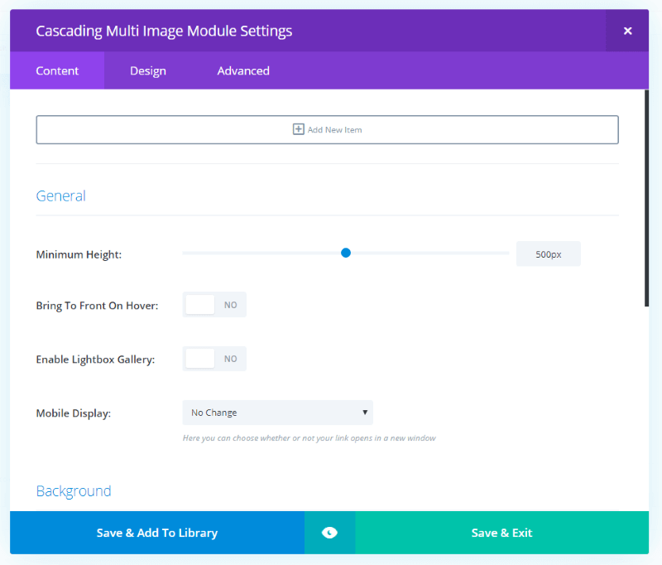Click the Mobile Display dropdown arrow
Screen dimensions: 662x565
(365, 413)
